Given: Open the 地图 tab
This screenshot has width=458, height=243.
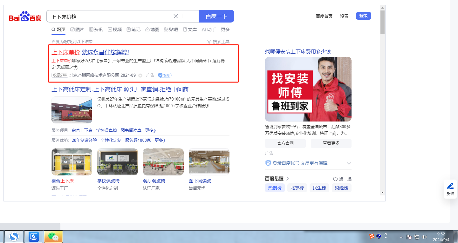Looking at the screenshot, I should tap(152, 30).
